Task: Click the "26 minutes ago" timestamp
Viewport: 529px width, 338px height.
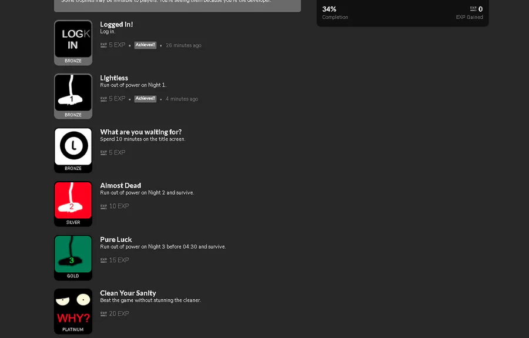Action: click(183, 45)
